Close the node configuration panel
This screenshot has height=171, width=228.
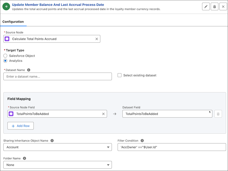[x=223, y=7]
